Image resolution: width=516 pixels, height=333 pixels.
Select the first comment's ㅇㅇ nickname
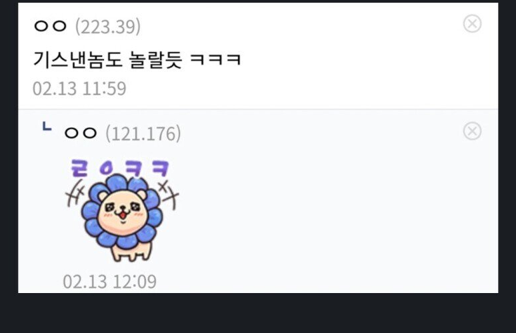coord(50,26)
